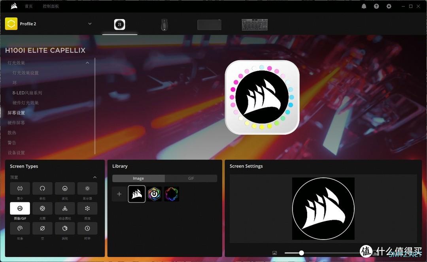This screenshot has height=262, width=427.
Task: Select the 空 blank screen type
Action: [42, 228]
